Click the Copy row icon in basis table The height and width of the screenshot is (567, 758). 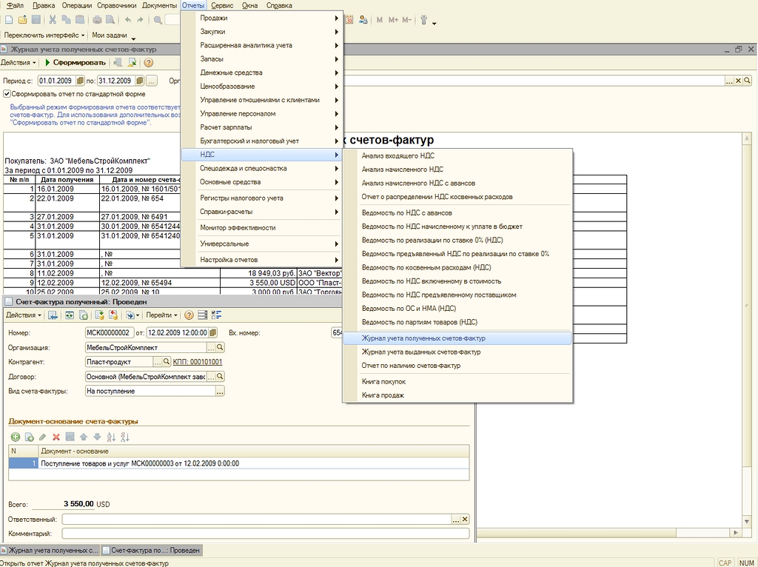[x=29, y=437]
